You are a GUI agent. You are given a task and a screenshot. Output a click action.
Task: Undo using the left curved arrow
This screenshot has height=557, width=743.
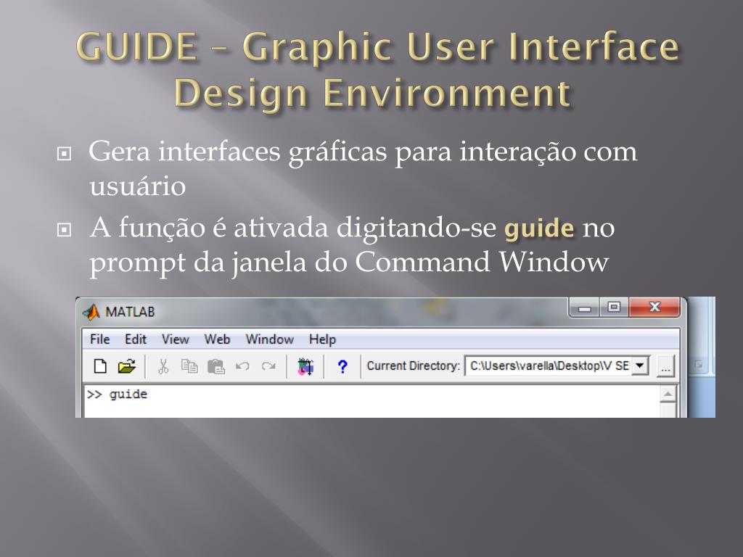(x=242, y=366)
